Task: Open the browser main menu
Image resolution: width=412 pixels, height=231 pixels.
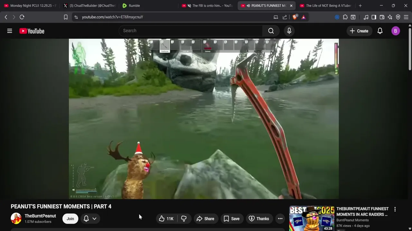Action: pyautogui.click(x=406, y=17)
